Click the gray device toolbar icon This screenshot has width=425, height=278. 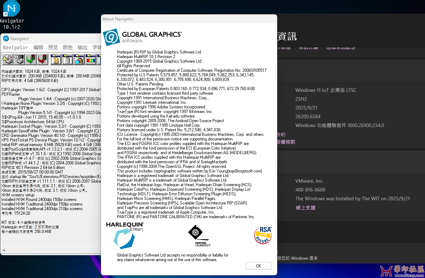click(67, 59)
